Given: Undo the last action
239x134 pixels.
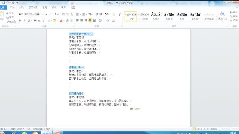Looking at the screenshot, I should (x=7, y=3).
